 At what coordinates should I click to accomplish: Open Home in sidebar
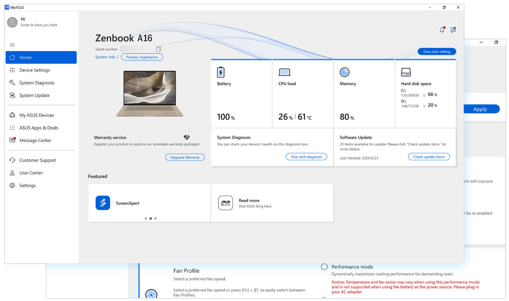[x=41, y=57]
